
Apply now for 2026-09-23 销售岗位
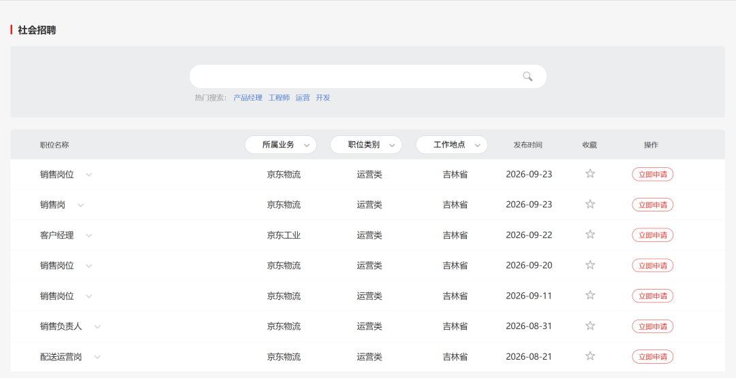tap(652, 174)
